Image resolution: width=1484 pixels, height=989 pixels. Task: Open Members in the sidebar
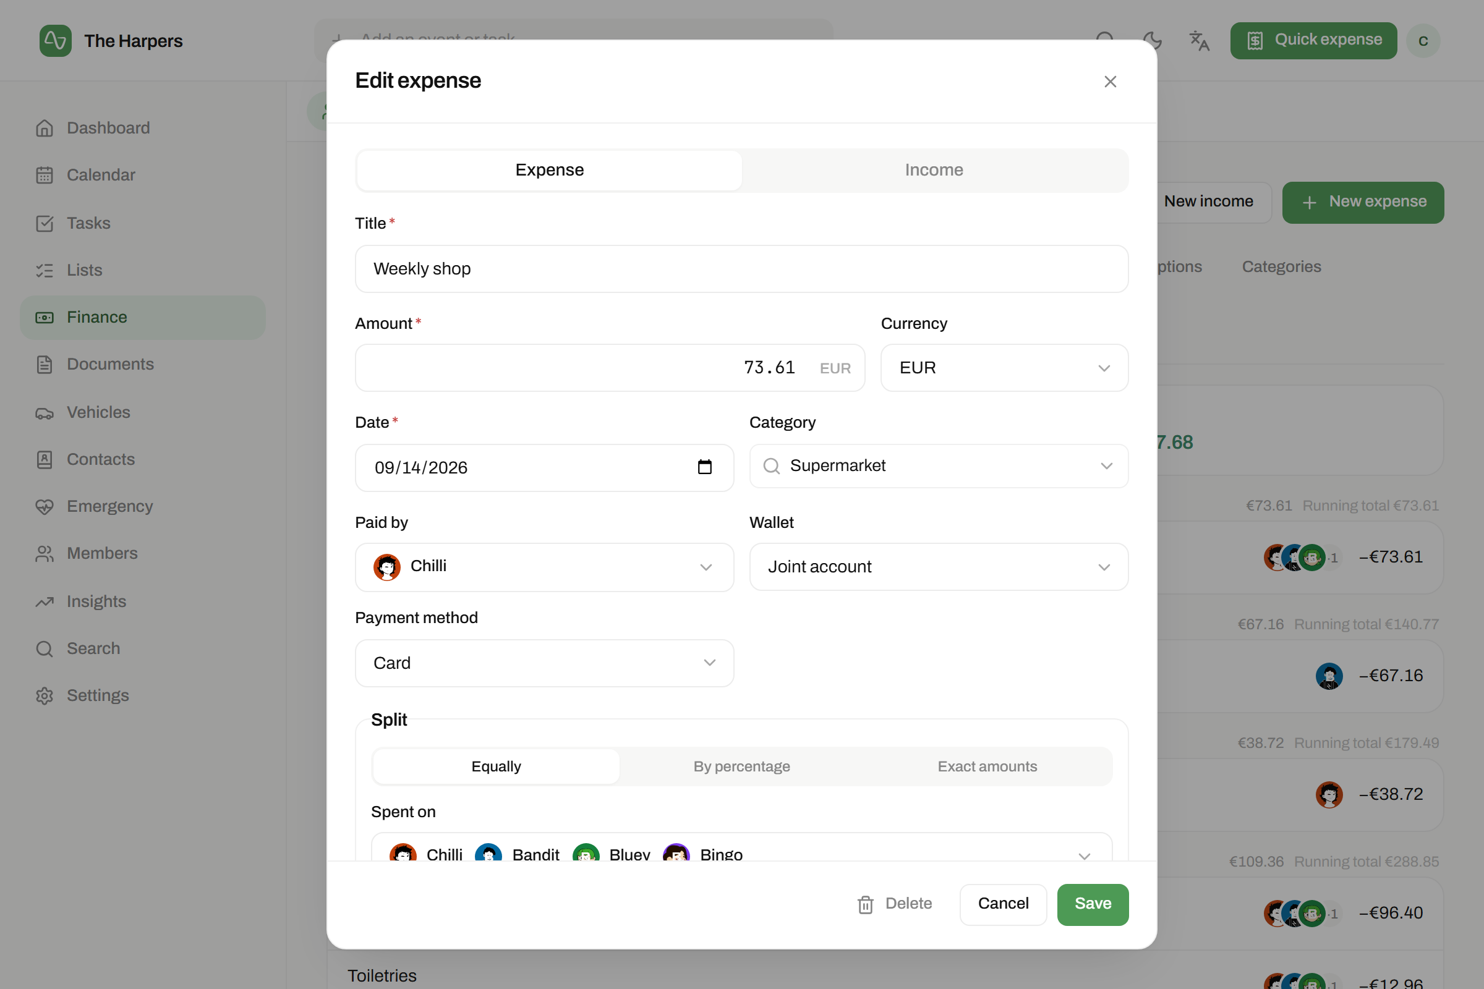point(143,553)
